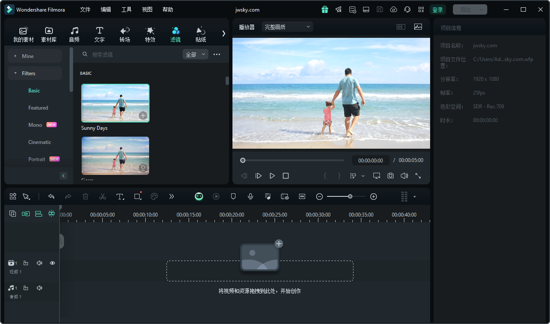Take a snapshot with the camera icon
Screen dimensions: 550x324
(x=390, y=175)
